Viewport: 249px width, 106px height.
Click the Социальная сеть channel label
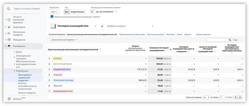pos(62,69)
